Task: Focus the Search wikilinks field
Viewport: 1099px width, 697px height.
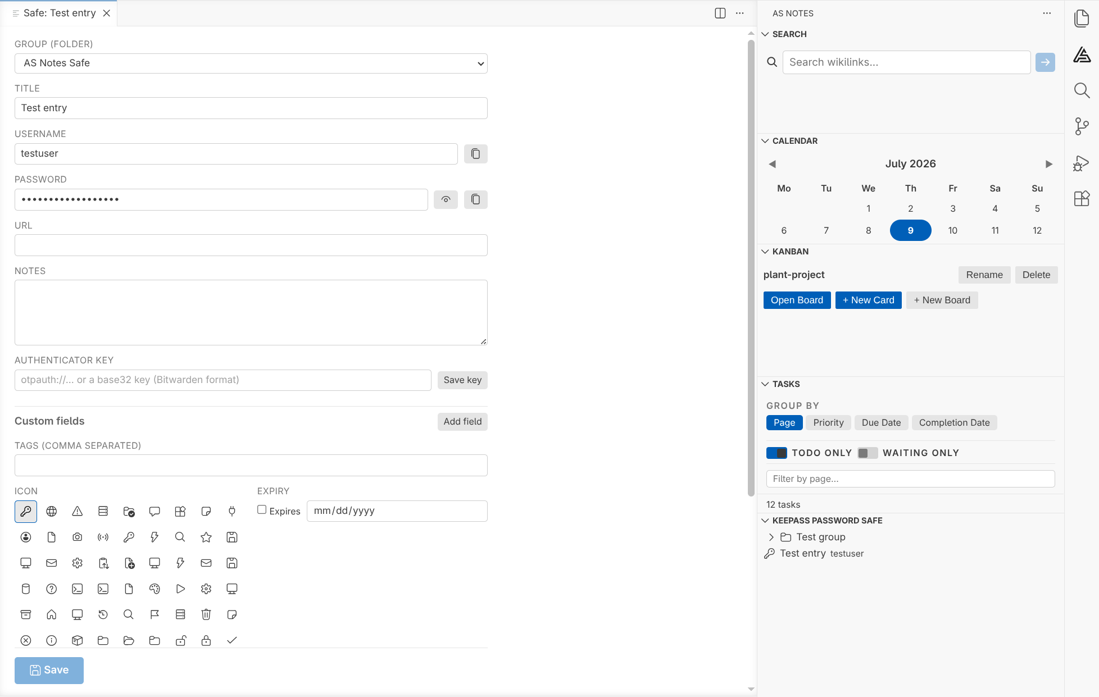Action: [906, 62]
